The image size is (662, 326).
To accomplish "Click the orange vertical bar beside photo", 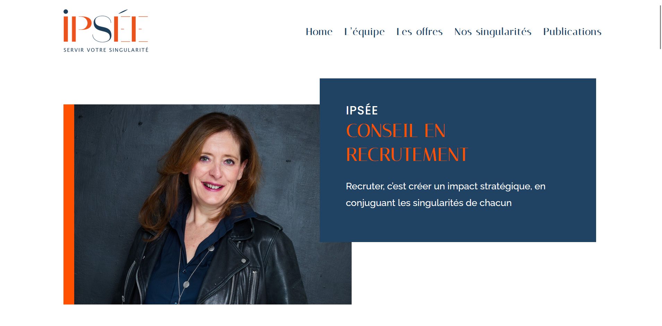I will pyautogui.click(x=69, y=204).
